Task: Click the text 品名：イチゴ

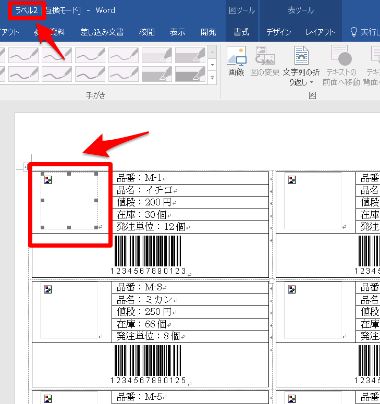Action: click(x=144, y=190)
